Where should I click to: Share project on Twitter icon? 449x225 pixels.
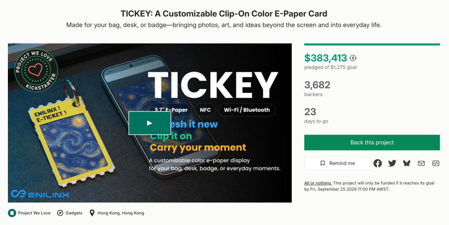392,163
